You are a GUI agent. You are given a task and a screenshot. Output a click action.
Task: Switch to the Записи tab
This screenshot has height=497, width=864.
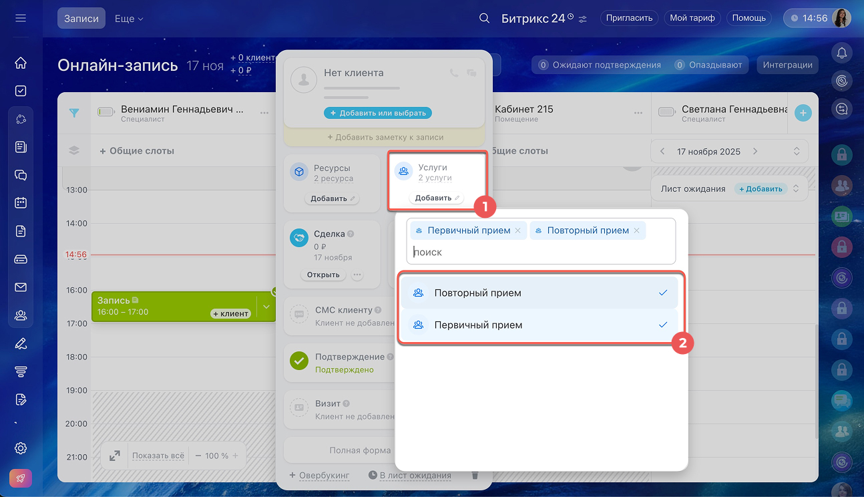pos(81,19)
